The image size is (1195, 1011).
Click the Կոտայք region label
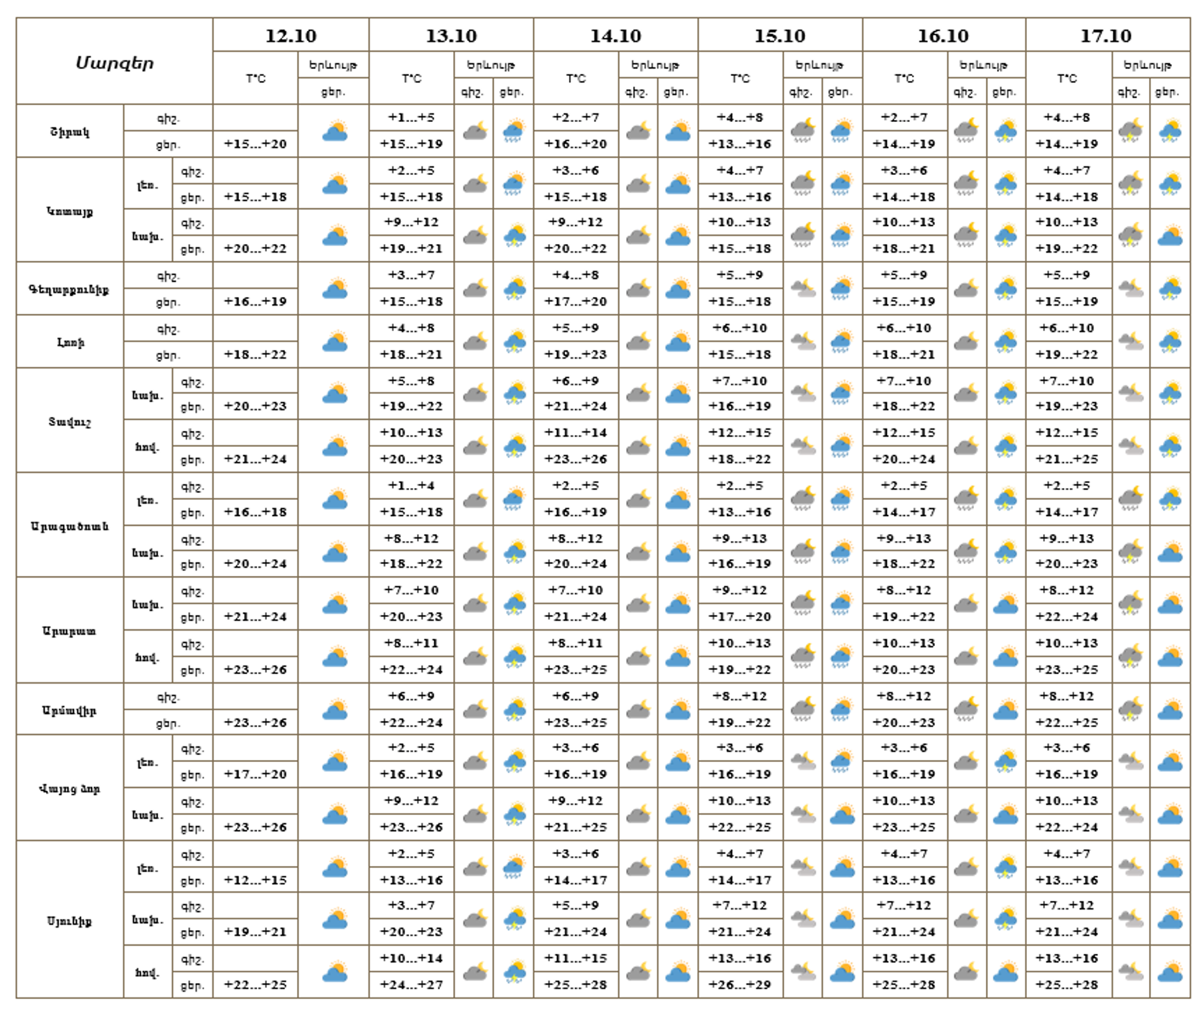point(70,211)
